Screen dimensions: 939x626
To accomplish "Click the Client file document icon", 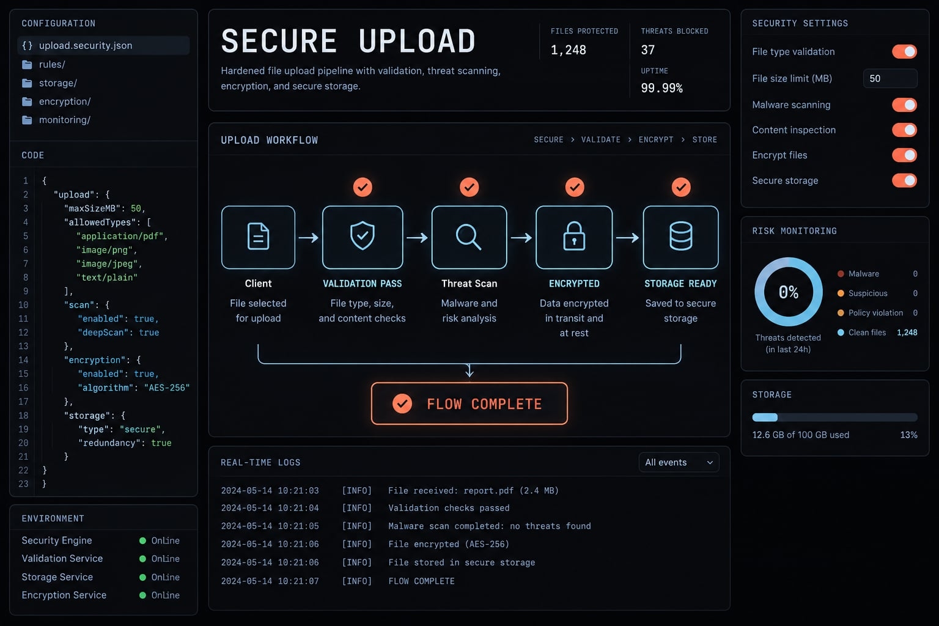I will point(258,237).
